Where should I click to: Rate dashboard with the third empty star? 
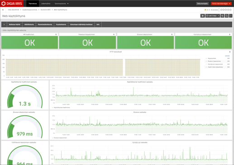[x=226, y=9]
